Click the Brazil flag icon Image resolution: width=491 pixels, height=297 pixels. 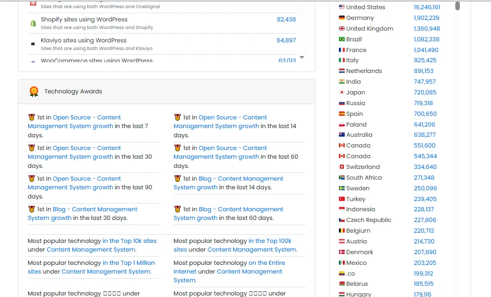341,39
